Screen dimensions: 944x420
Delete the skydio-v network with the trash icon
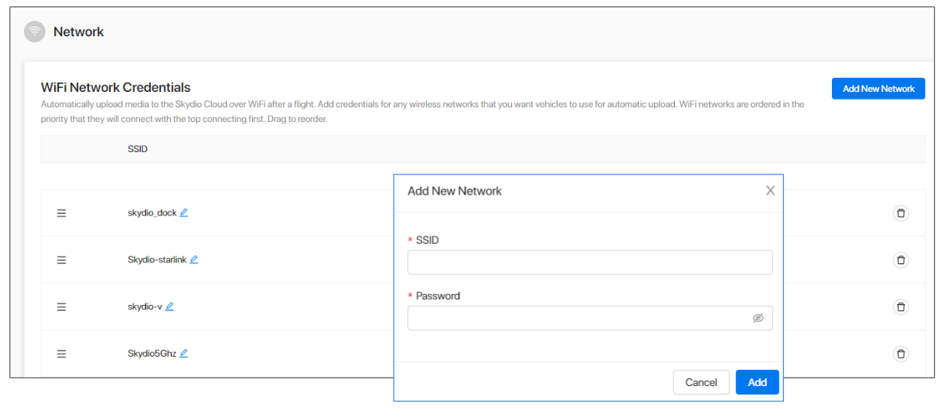901,307
